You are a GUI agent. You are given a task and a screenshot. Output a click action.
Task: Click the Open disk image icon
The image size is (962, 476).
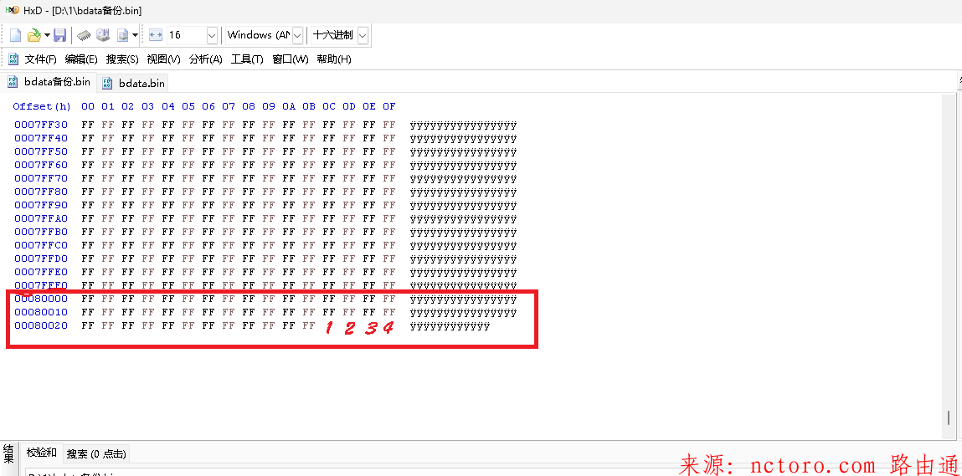122,35
